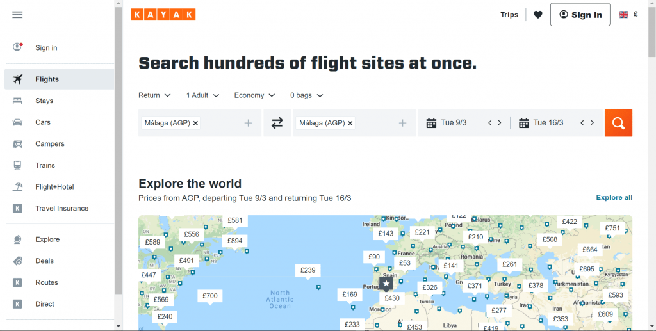The width and height of the screenshot is (656, 331).
Task: Open the 0 bags dropdown
Action: click(306, 95)
